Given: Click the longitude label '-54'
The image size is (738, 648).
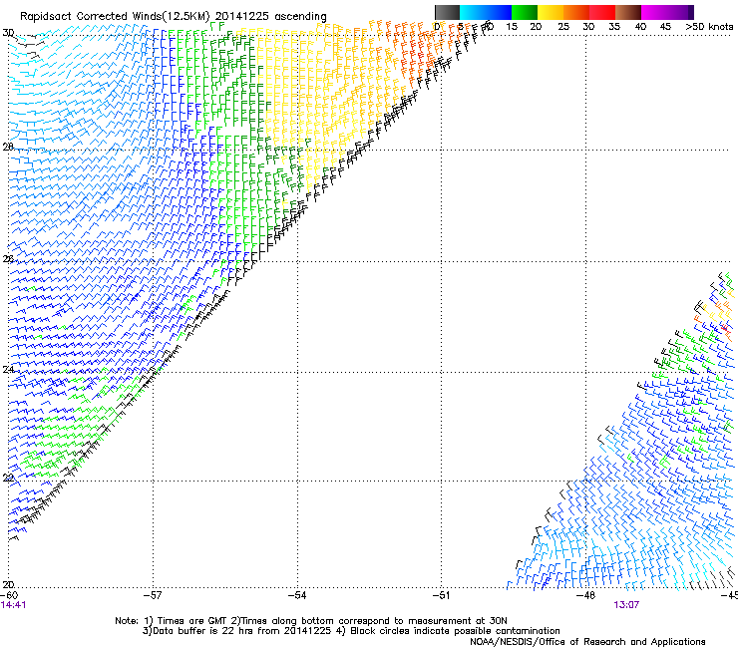Looking at the screenshot, I should click(297, 596).
